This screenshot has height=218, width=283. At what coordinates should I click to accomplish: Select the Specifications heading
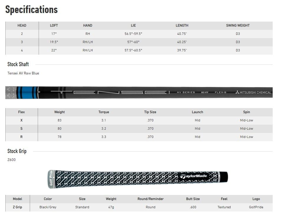pyautogui.click(x=32, y=9)
